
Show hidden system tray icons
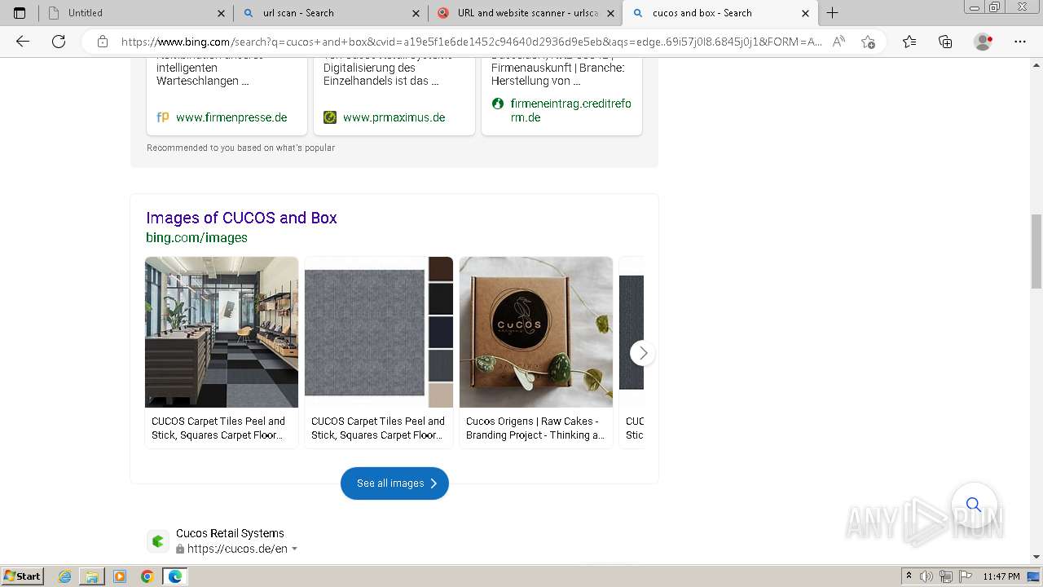[909, 576]
